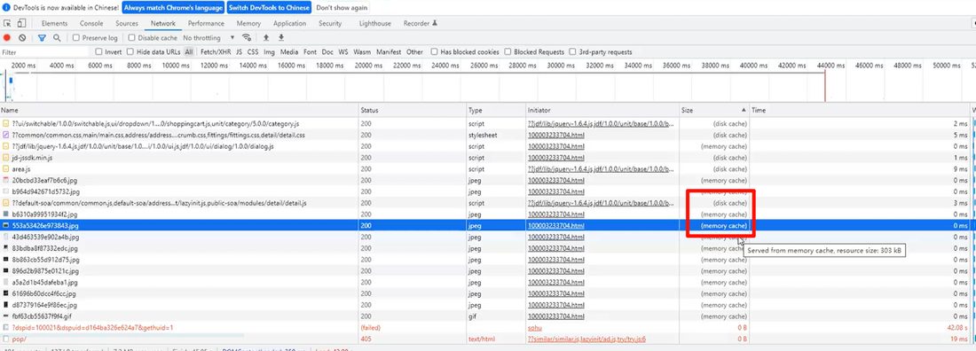Viewport: 976px width, 351px height.
Task: Click the export HAR download arrow
Action: (281, 38)
